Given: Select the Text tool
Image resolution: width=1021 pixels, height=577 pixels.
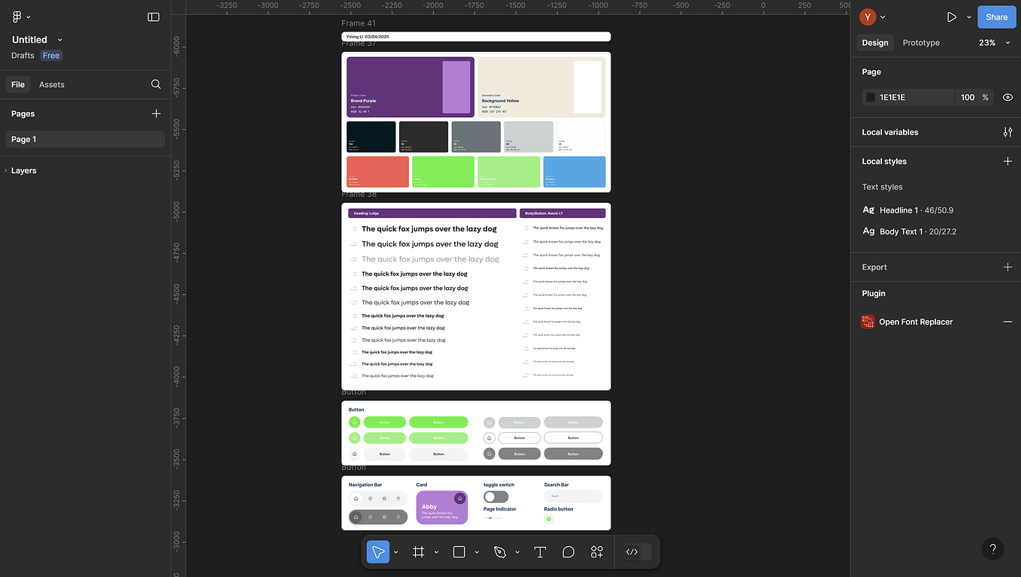Looking at the screenshot, I should click(540, 551).
